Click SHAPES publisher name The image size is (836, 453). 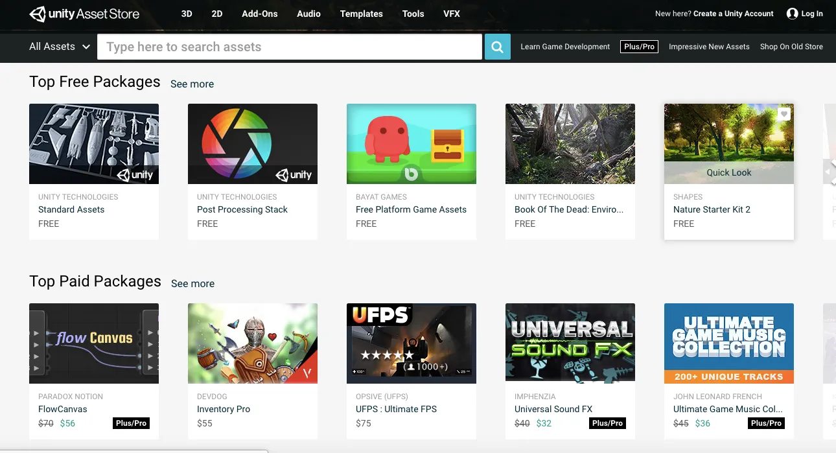point(688,196)
